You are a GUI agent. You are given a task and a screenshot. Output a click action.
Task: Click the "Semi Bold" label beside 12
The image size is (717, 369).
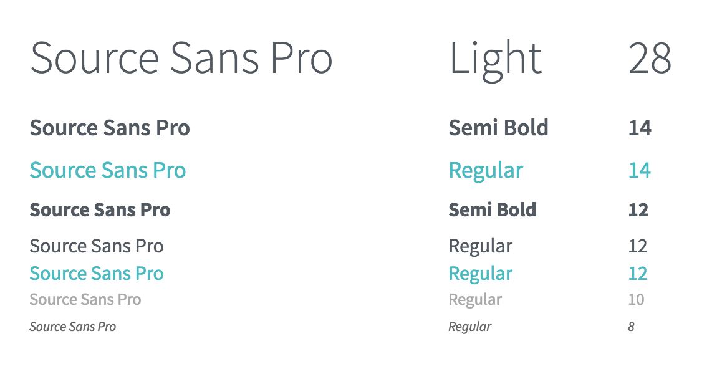492,210
